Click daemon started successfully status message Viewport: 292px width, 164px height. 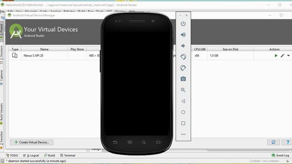pyautogui.click(x=37, y=161)
